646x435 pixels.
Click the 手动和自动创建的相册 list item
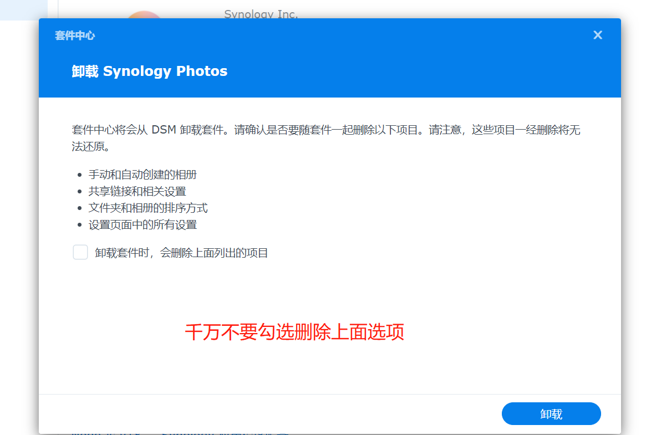click(143, 175)
